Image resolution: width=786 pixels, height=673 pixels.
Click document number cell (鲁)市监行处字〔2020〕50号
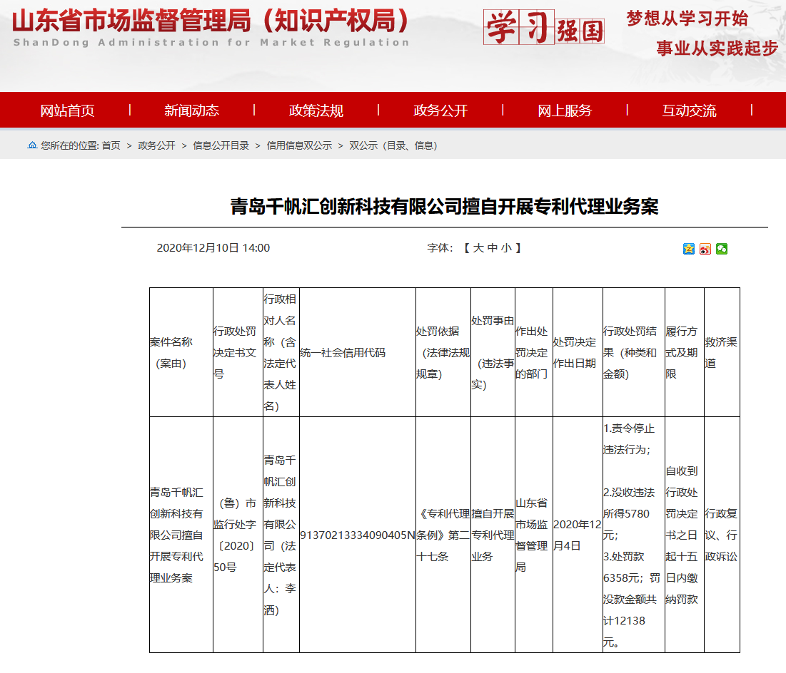tap(238, 535)
